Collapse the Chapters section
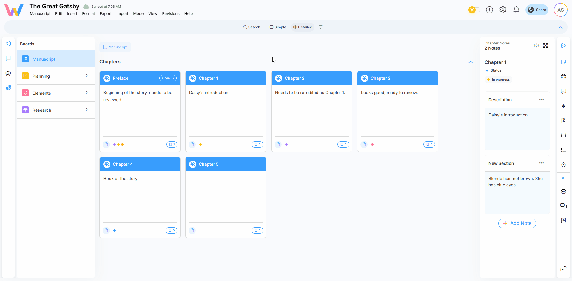Image resolution: width=572 pixels, height=281 pixels. [x=471, y=62]
